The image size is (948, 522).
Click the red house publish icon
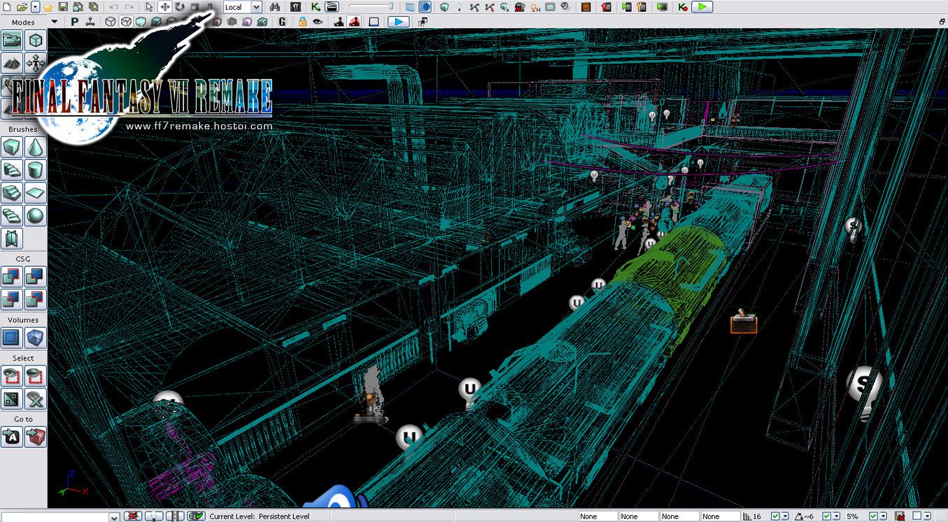(x=606, y=7)
